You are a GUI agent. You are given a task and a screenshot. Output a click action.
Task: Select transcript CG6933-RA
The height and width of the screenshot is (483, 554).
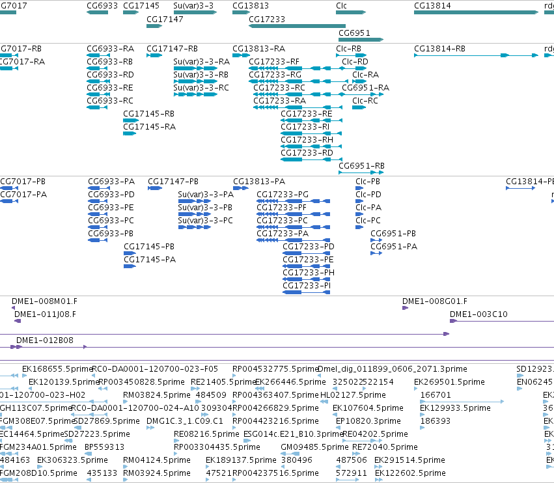pos(110,48)
